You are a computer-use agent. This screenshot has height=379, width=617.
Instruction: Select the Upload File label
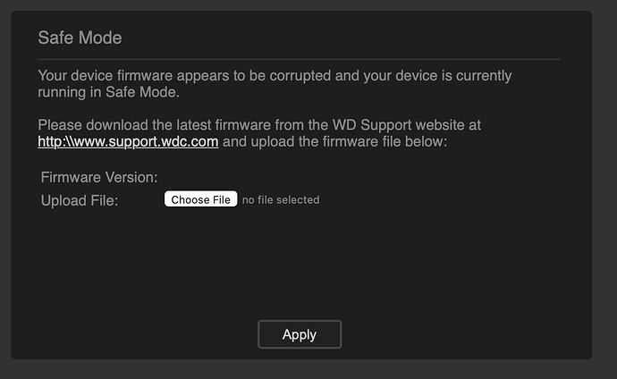click(80, 200)
